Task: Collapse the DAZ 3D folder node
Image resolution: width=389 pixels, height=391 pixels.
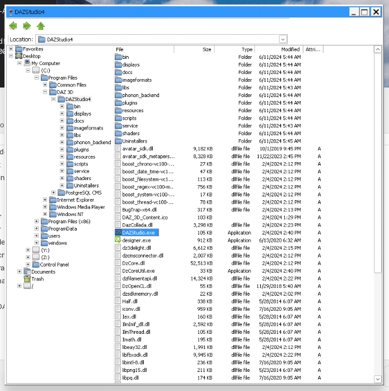Action: coord(45,92)
